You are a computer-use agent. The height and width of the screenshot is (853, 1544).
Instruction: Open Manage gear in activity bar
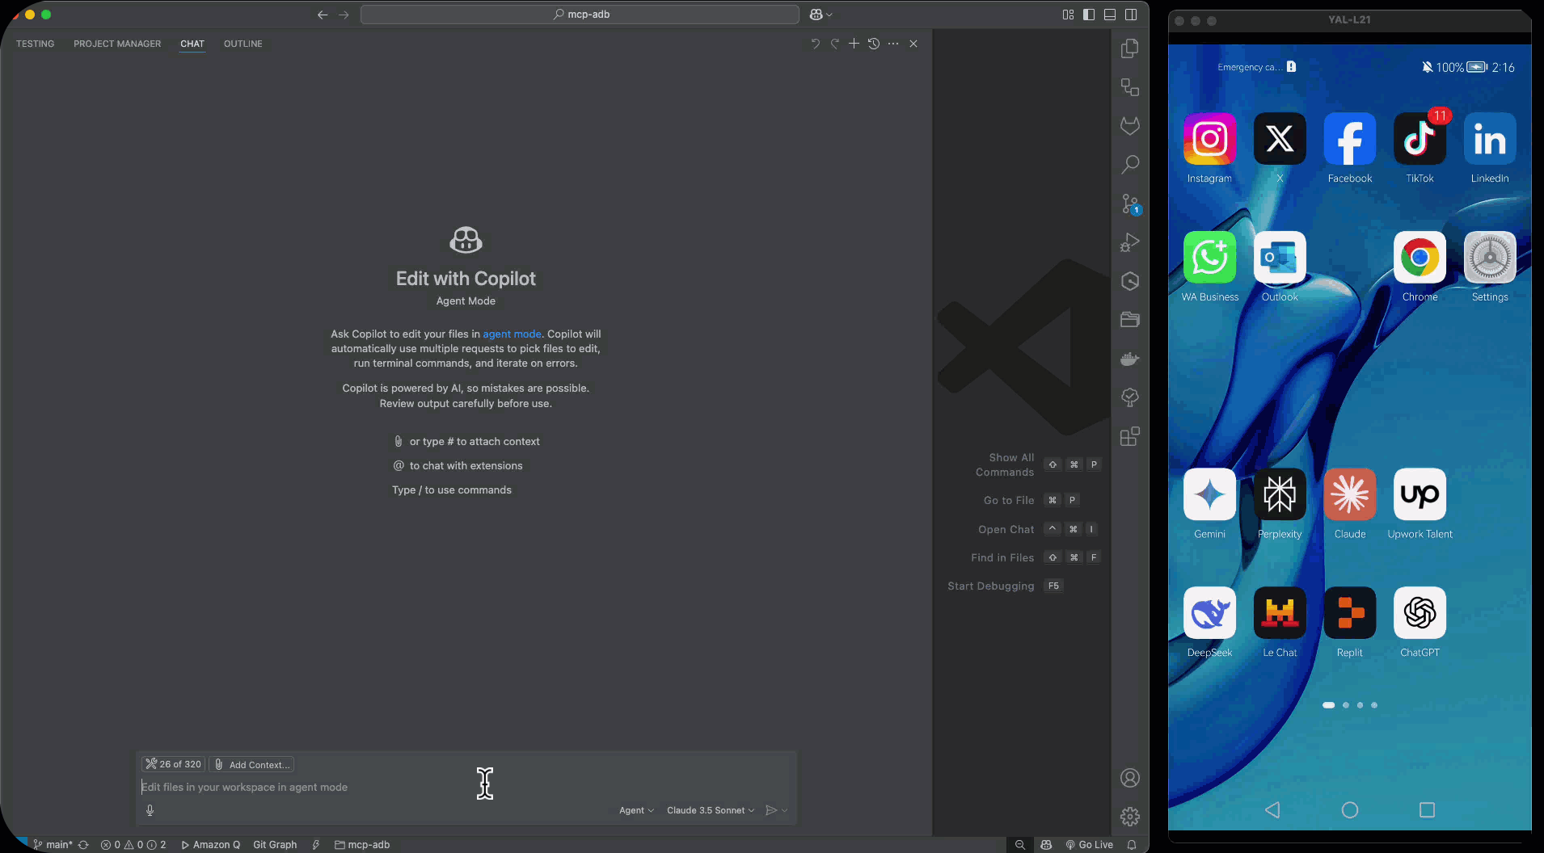coord(1130,817)
